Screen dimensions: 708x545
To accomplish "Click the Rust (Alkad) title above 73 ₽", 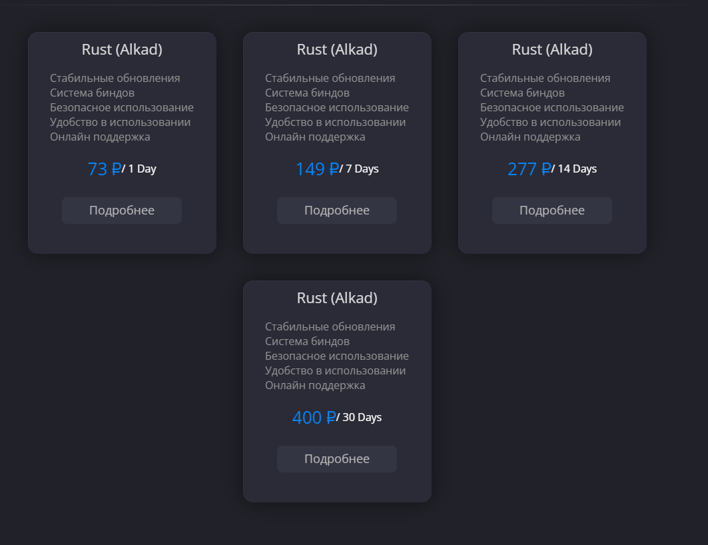I will coord(122,49).
